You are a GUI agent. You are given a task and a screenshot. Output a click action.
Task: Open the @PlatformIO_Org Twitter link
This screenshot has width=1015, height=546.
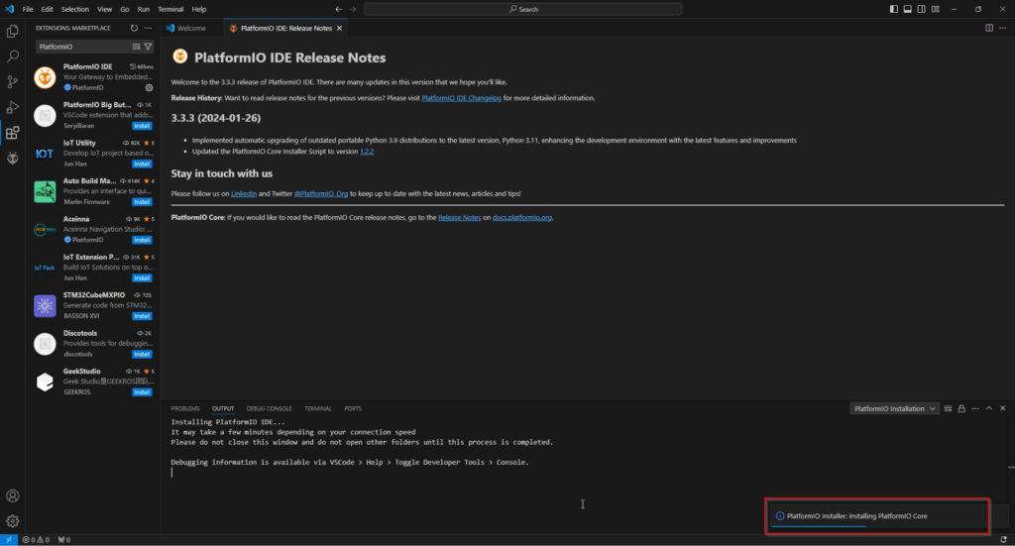pos(321,193)
